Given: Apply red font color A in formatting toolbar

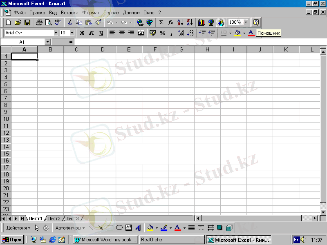Looking at the screenshot, I should [x=251, y=33].
